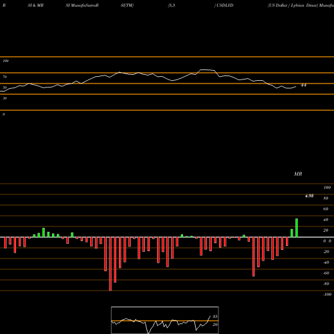Click the 'SI MunafaSutraR' header text
This screenshot has width=334, height=334.
(82, 5)
